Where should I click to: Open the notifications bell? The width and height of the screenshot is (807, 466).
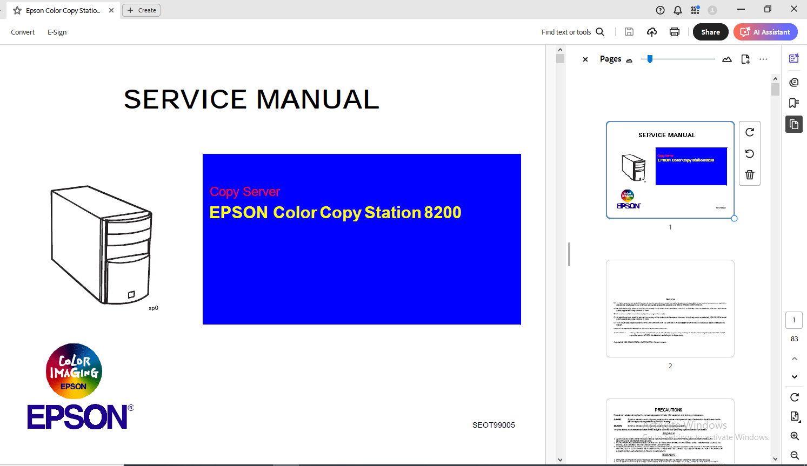tap(678, 10)
